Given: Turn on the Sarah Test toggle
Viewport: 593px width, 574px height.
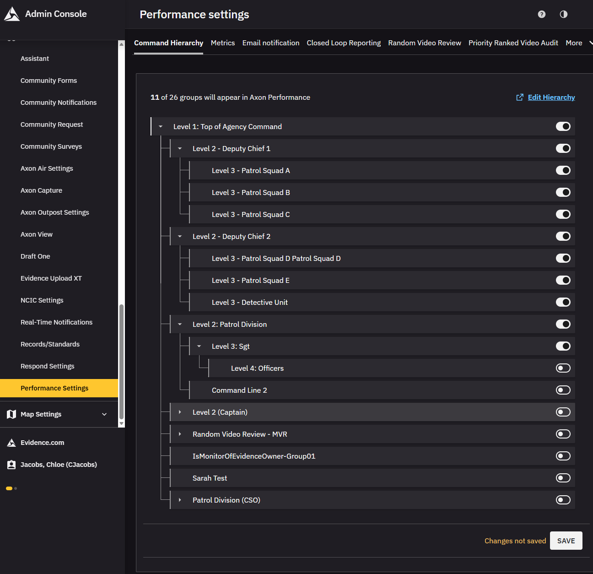Looking at the screenshot, I should click(563, 478).
